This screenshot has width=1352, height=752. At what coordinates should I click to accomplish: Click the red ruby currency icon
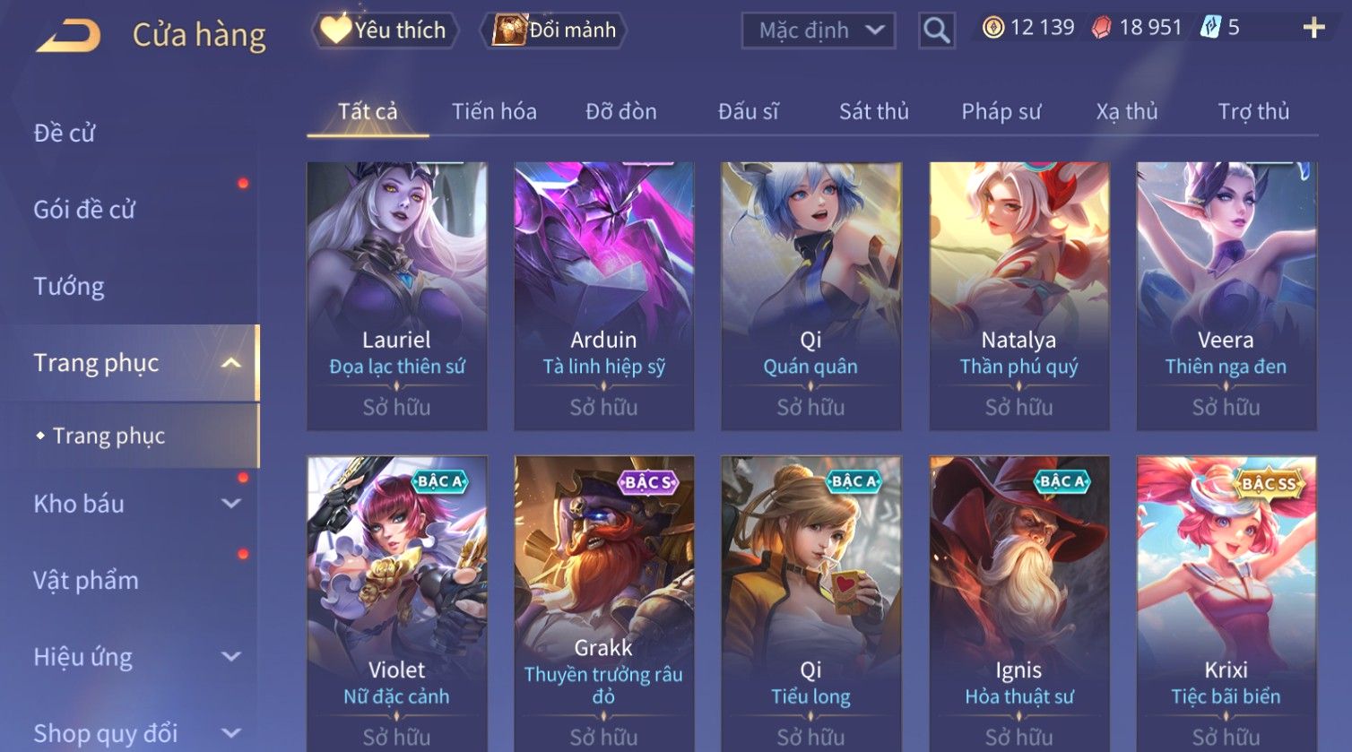(x=1101, y=28)
